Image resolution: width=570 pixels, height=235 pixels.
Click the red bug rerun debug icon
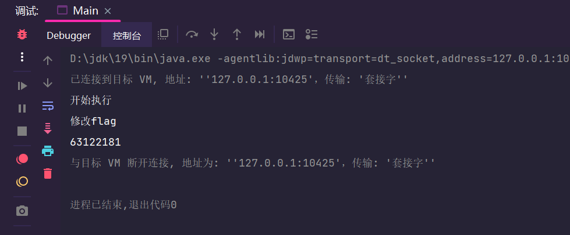pos(22,34)
